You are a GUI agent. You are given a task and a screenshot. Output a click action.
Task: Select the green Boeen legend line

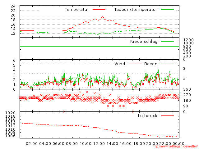click(167, 64)
